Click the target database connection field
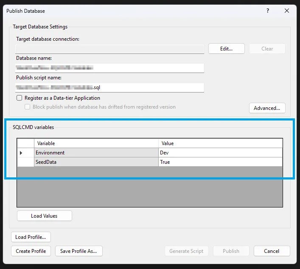 (x=109, y=49)
